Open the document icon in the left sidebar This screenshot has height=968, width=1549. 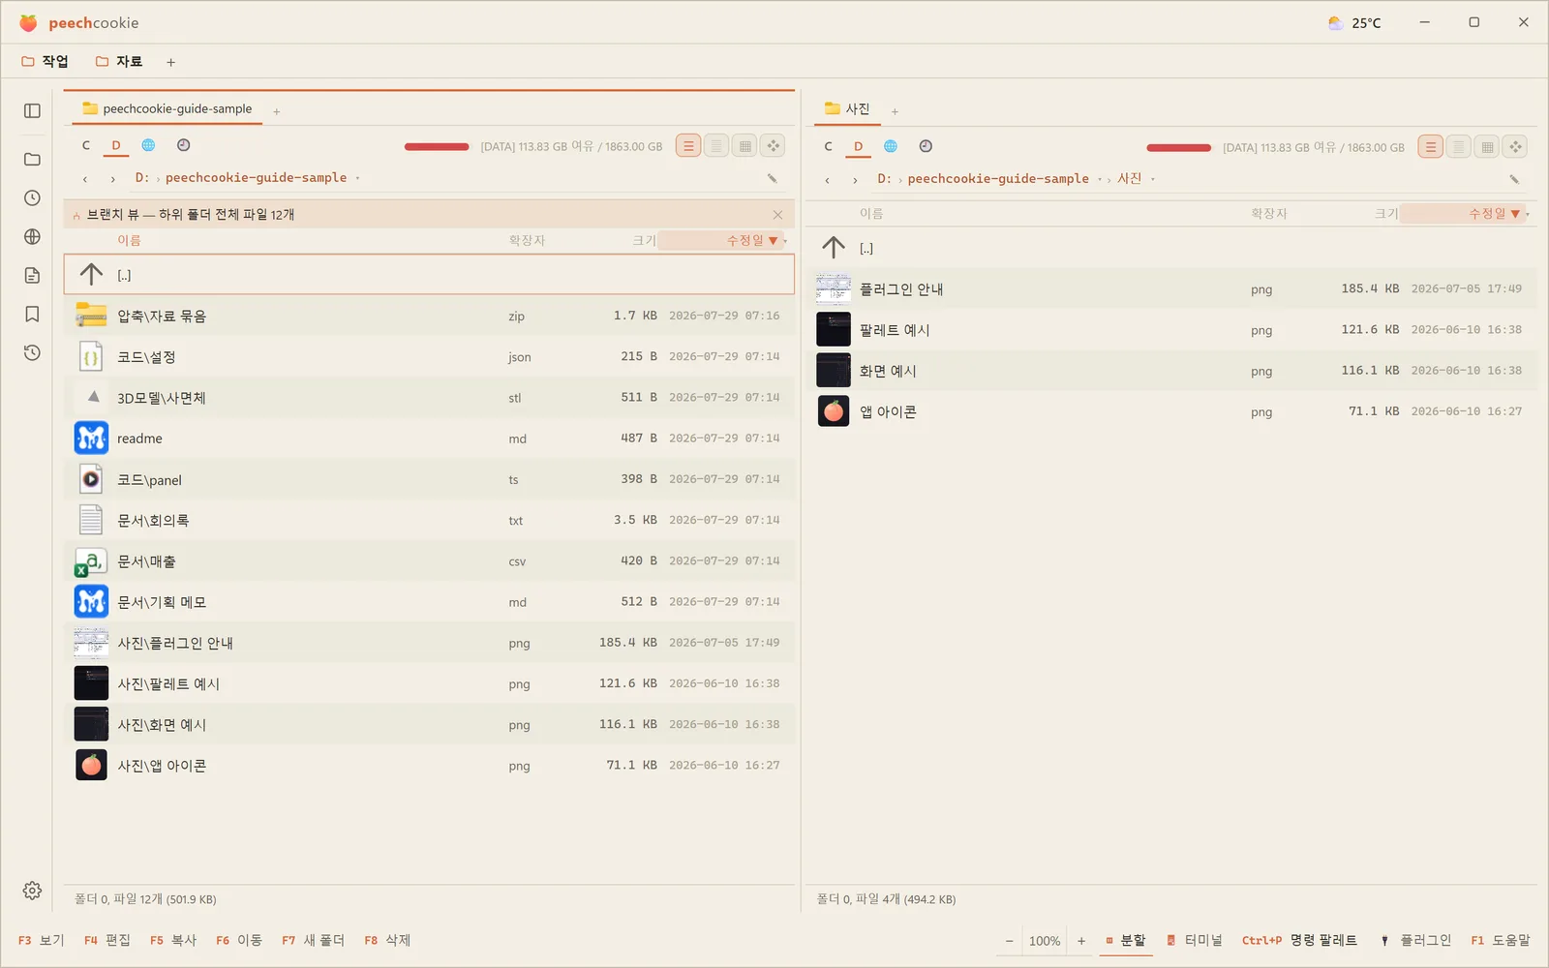[32, 275]
